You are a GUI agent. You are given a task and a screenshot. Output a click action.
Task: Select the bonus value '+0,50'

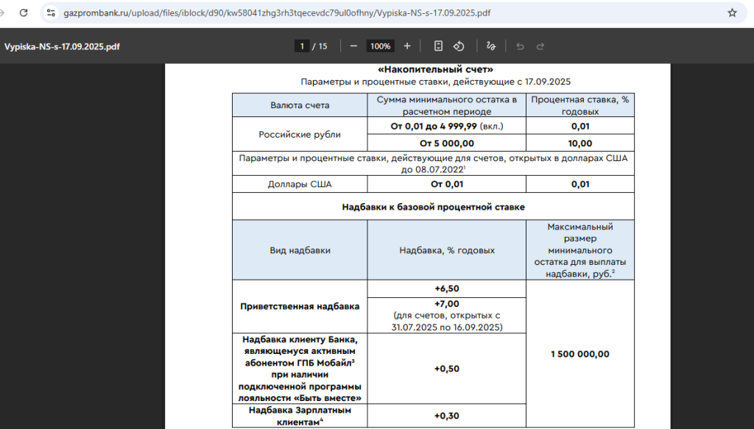(447, 369)
